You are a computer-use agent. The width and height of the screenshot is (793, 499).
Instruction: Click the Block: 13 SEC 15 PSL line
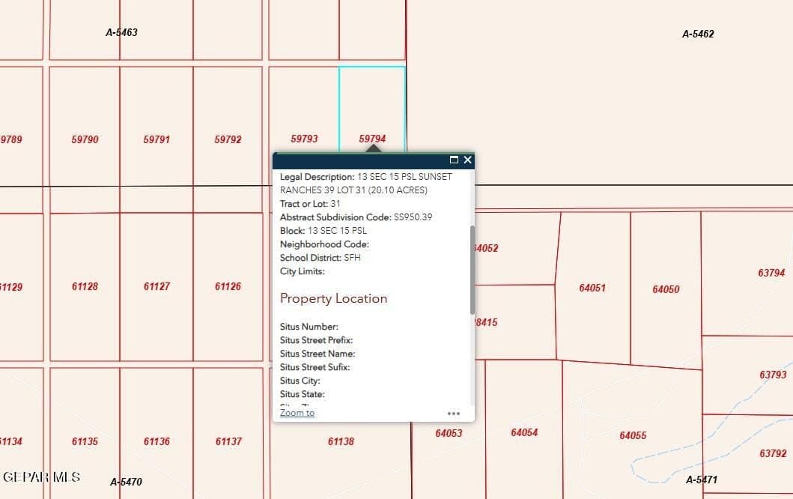point(323,231)
